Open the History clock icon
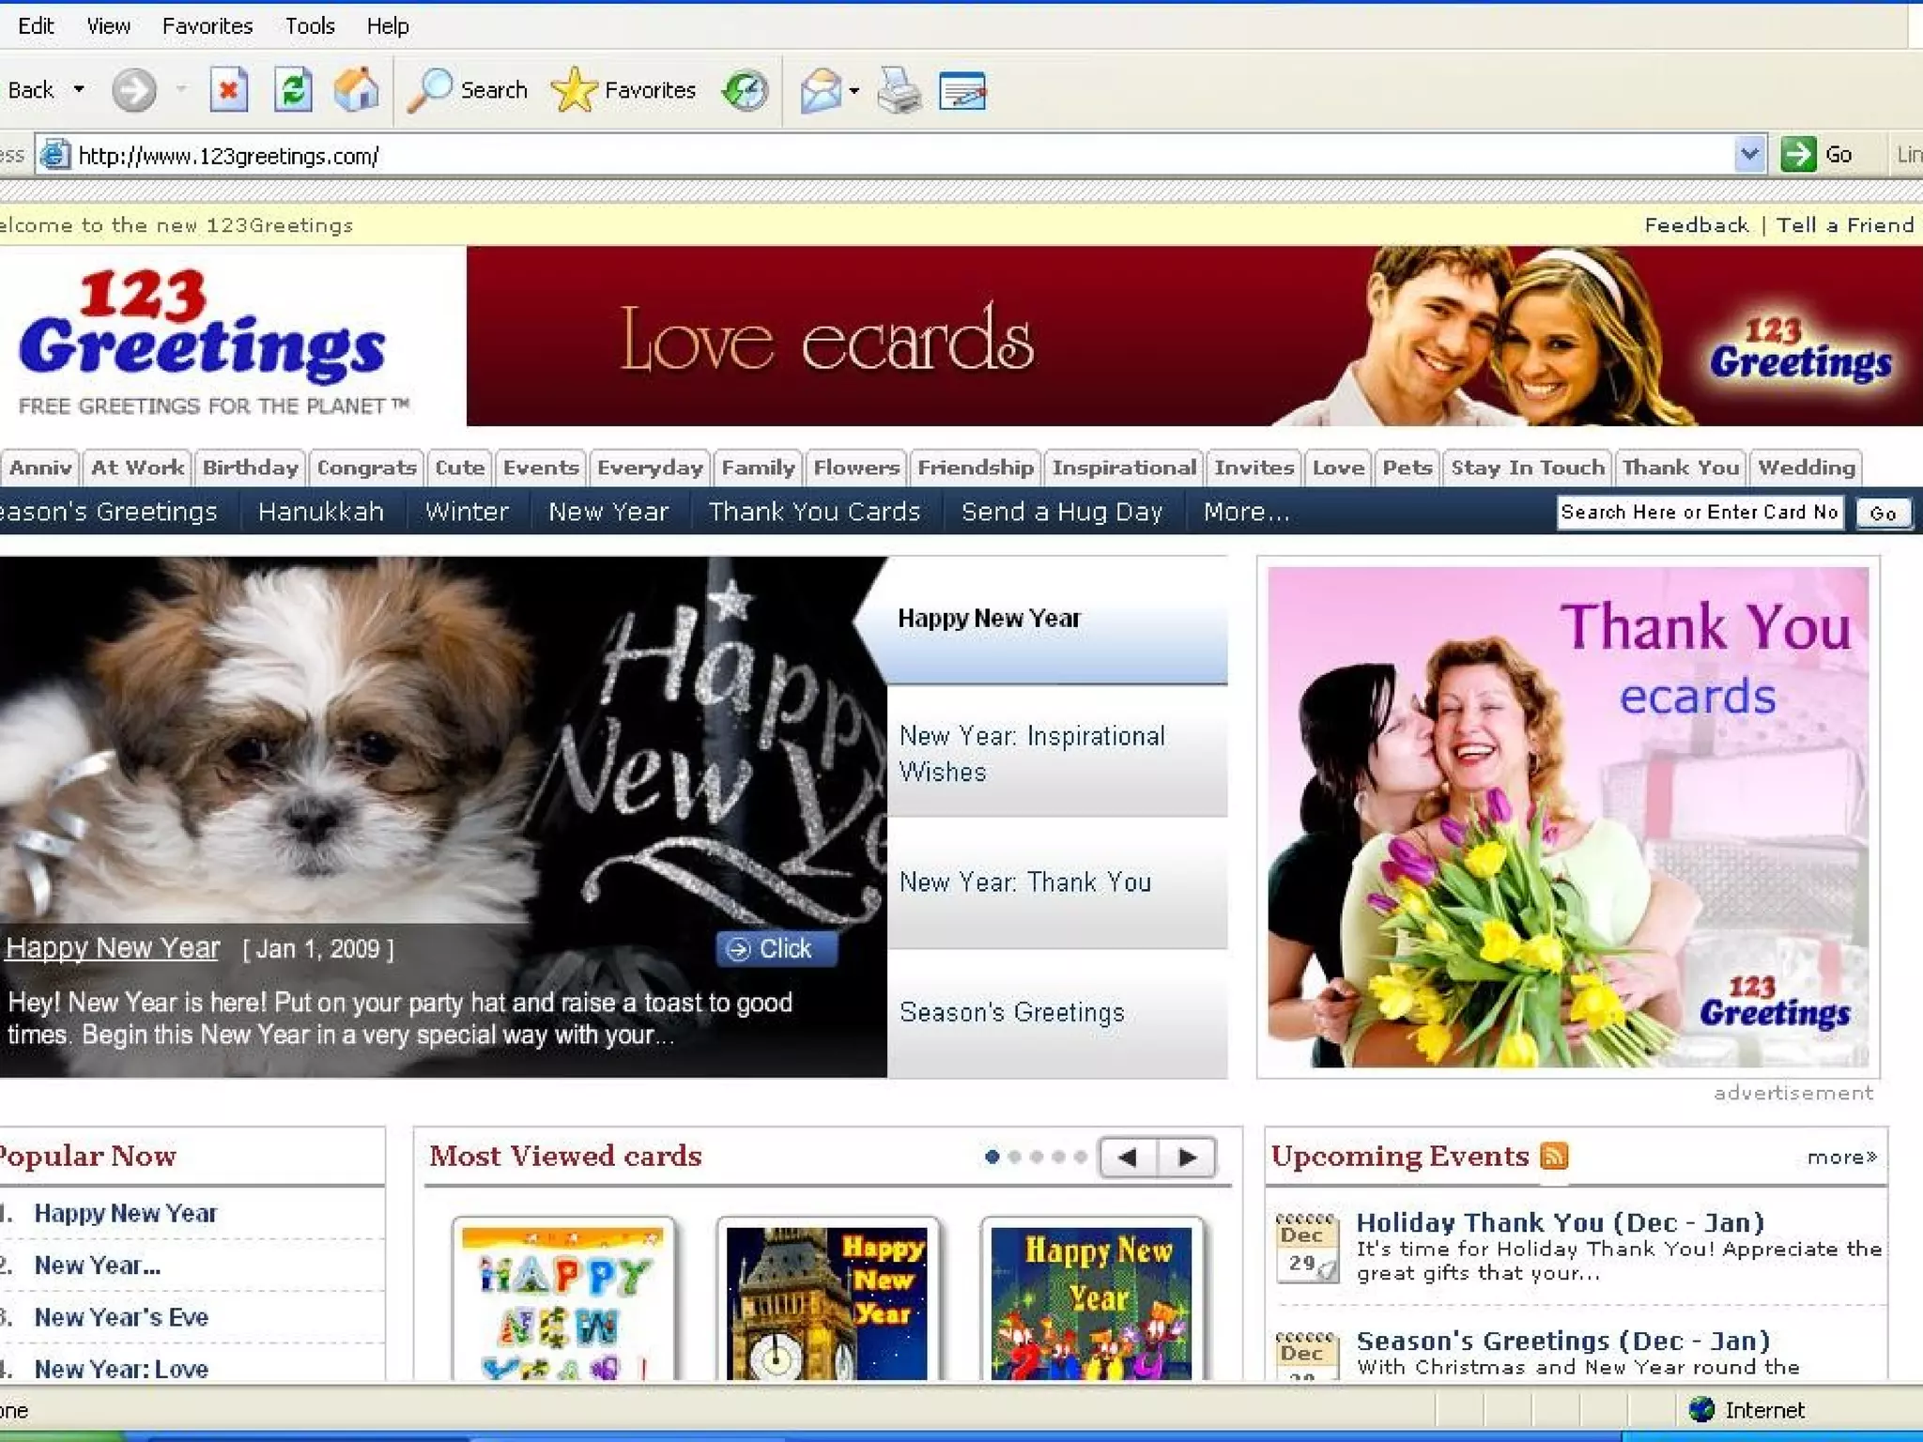Screen dimensions: 1923x1442 click(x=746, y=91)
